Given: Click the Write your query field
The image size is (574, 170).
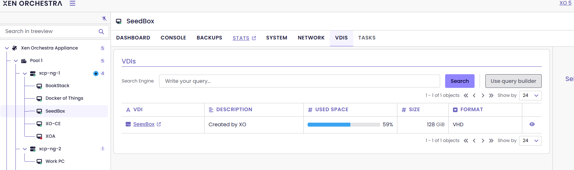Looking at the screenshot, I should (x=299, y=81).
